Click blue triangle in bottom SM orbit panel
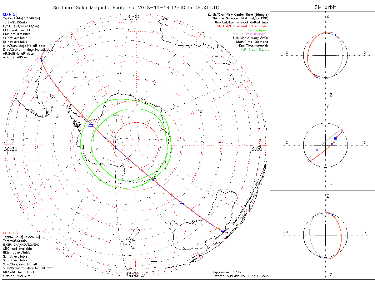Image resolution: width=375 pixels, height=281 pixels. pyautogui.click(x=321, y=257)
